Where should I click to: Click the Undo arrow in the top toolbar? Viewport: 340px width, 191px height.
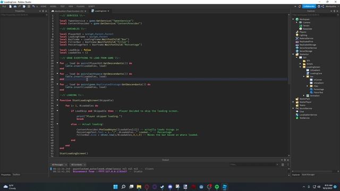tap(33, 6)
